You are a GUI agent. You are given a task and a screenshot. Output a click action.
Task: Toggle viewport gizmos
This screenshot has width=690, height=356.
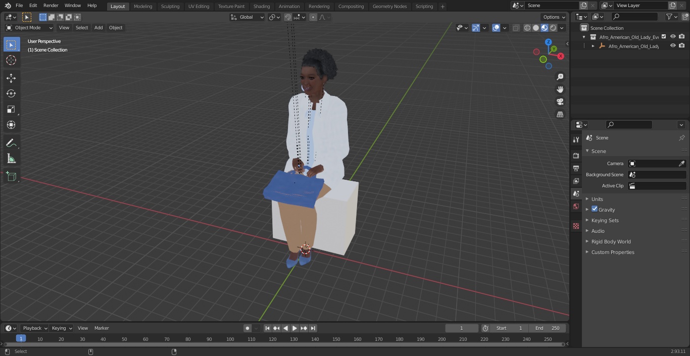[476, 28]
